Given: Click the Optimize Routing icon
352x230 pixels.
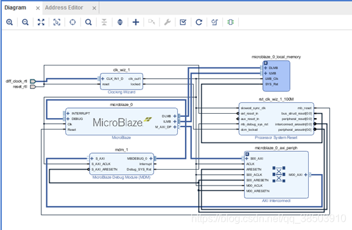Looking at the screenshot, I should point(215,22).
